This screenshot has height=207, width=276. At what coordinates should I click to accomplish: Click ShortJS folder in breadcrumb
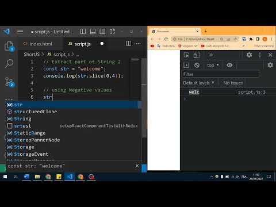point(32,55)
